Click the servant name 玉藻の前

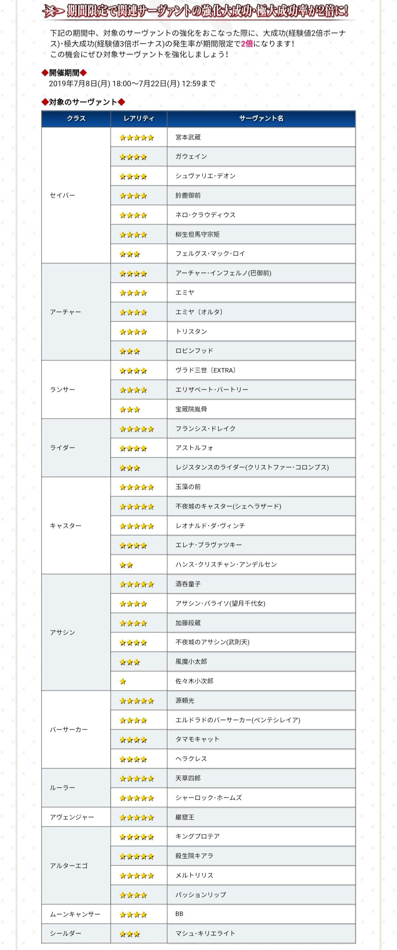188,487
